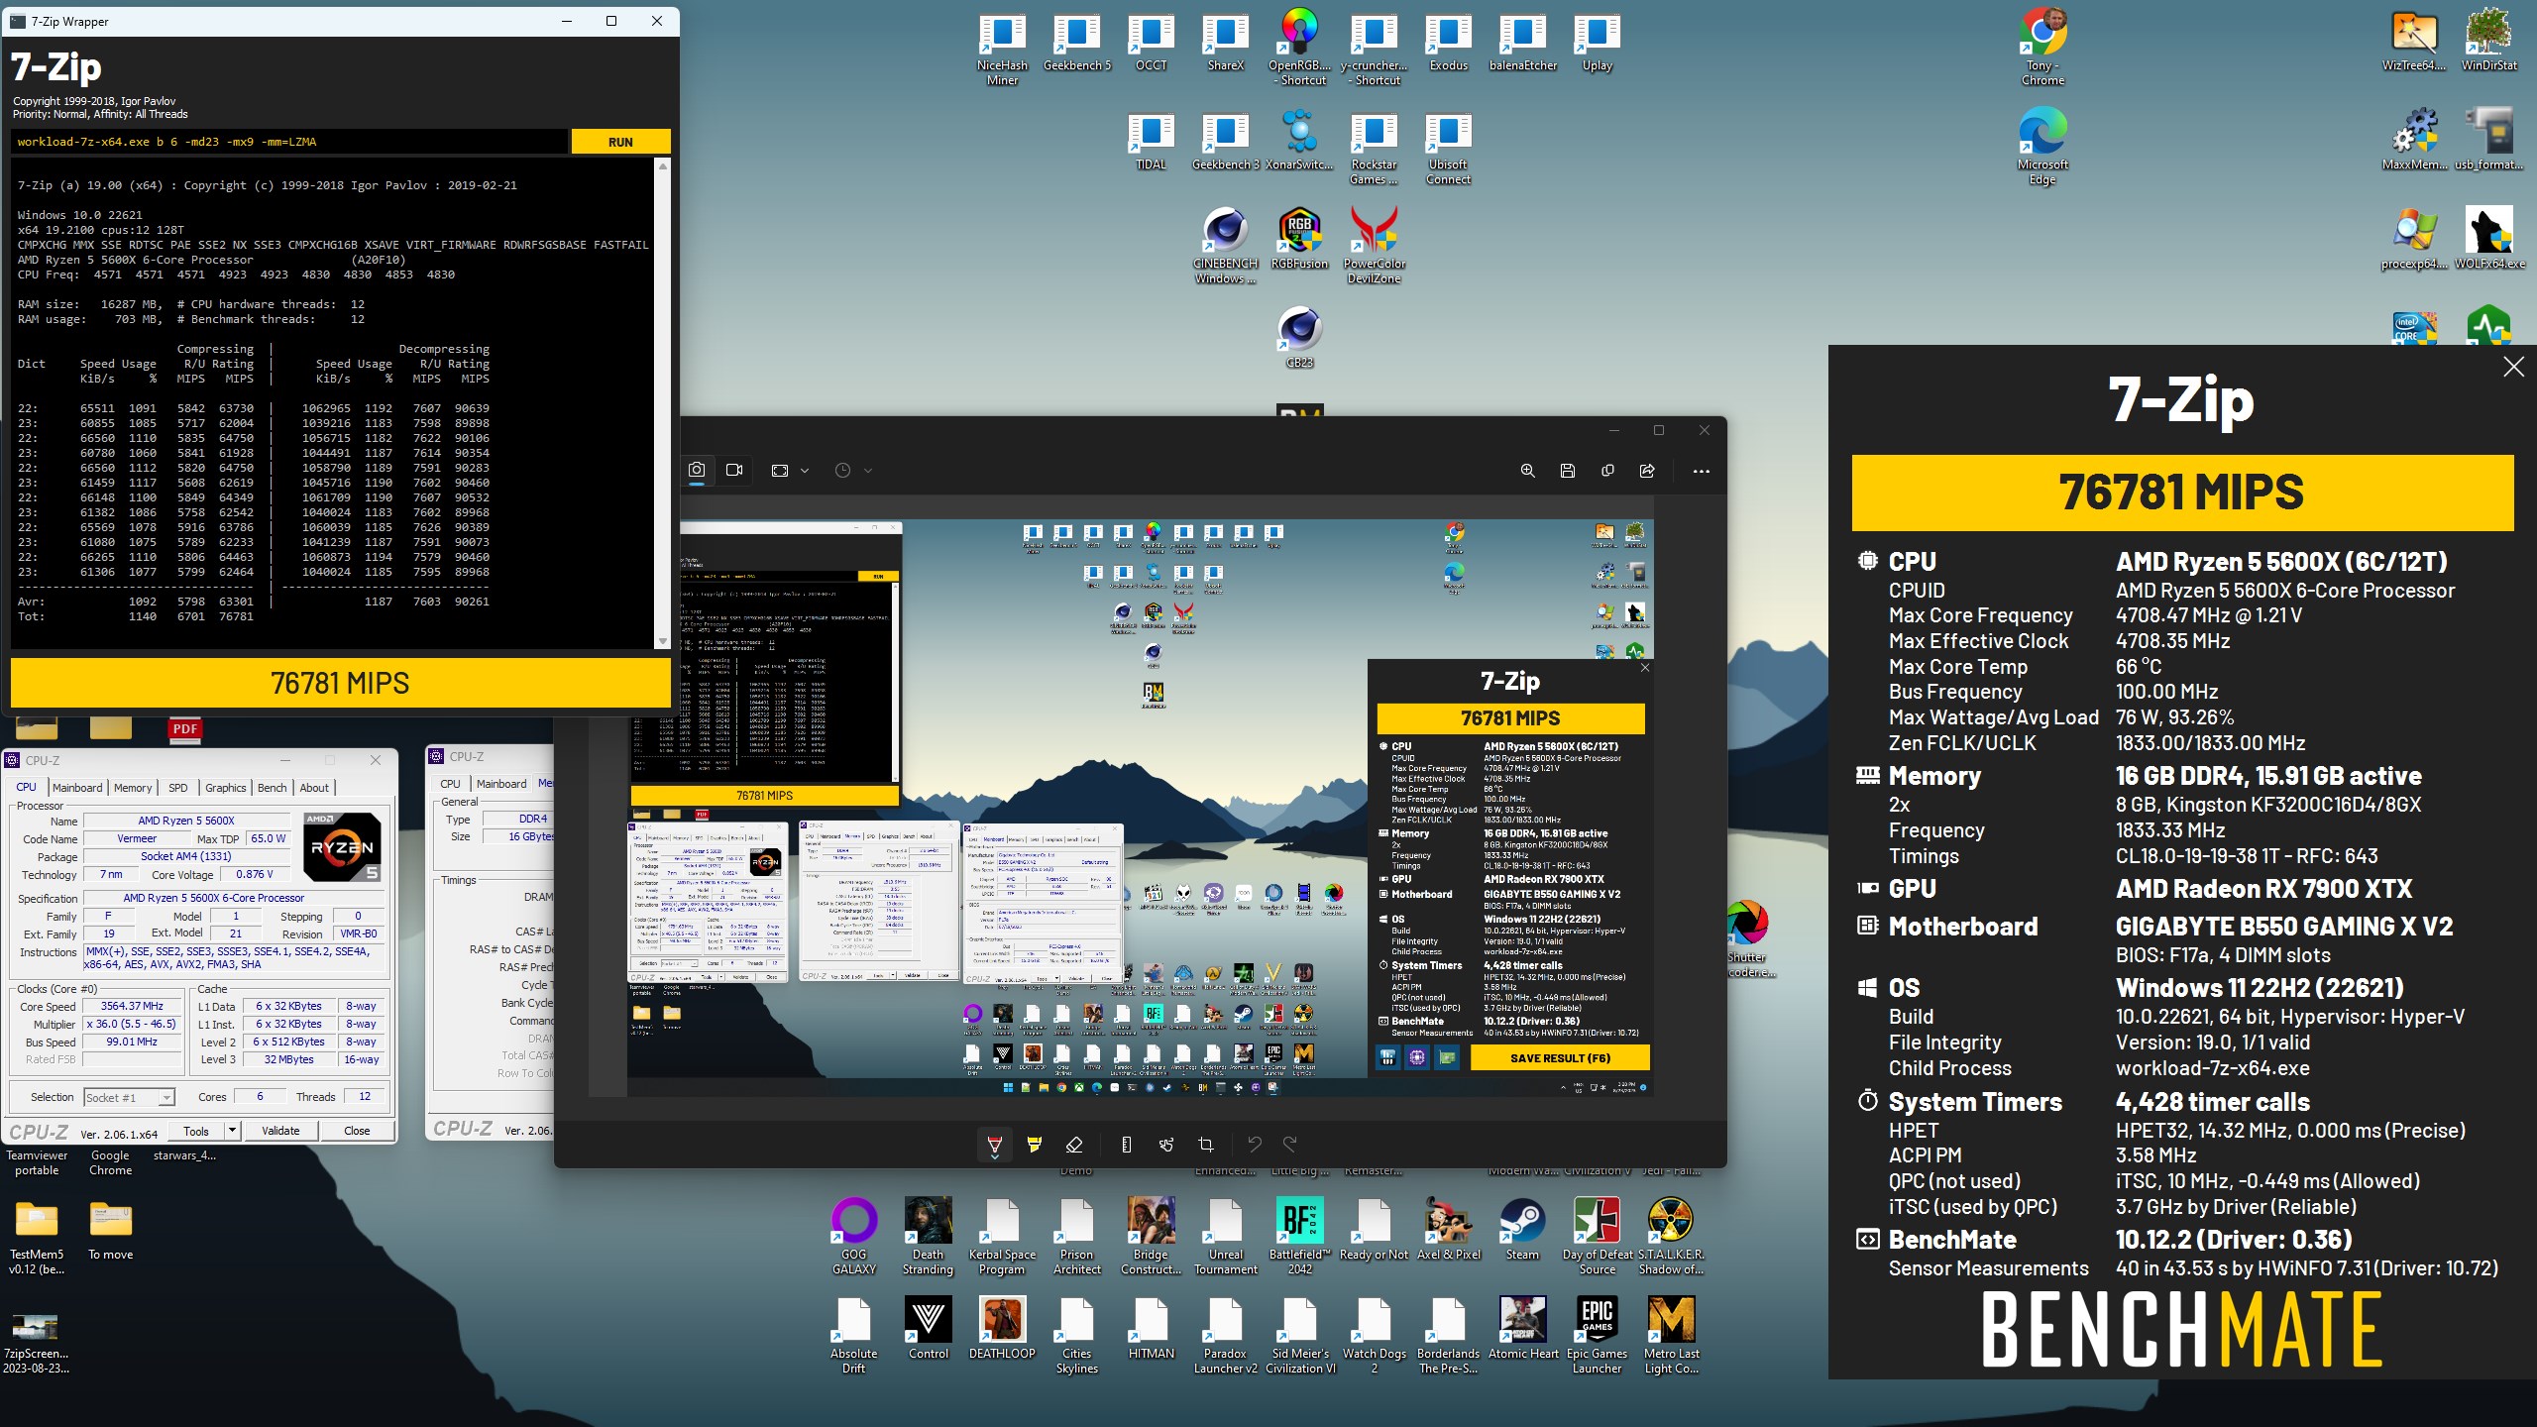Open the balenaEtcher desktop icon
This screenshot has height=1427, width=2537.
pos(1523,43)
